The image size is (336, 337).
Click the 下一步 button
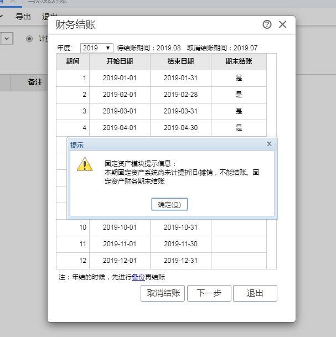[209, 293]
